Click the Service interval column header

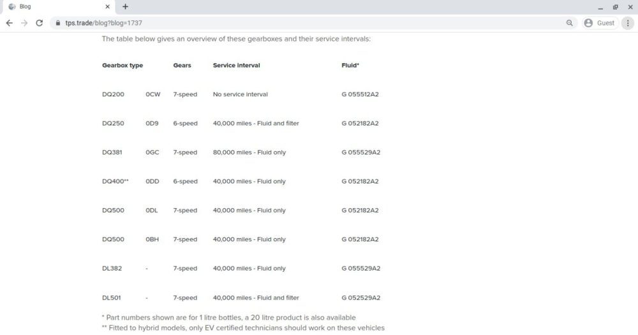[236, 65]
